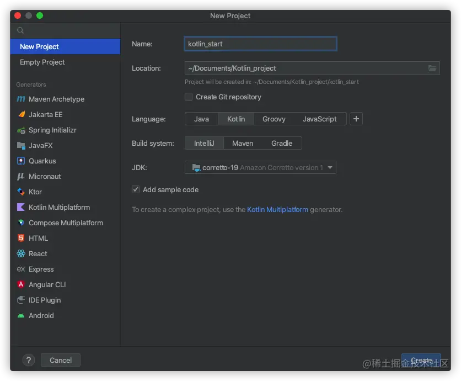Click the Angular CLI red icon
Image resolution: width=461 pixels, height=381 pixels.
coord(21,284)
